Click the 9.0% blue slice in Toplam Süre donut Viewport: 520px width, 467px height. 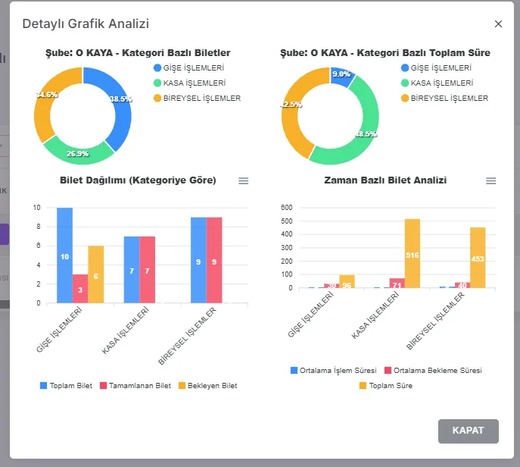click(341, 75)
